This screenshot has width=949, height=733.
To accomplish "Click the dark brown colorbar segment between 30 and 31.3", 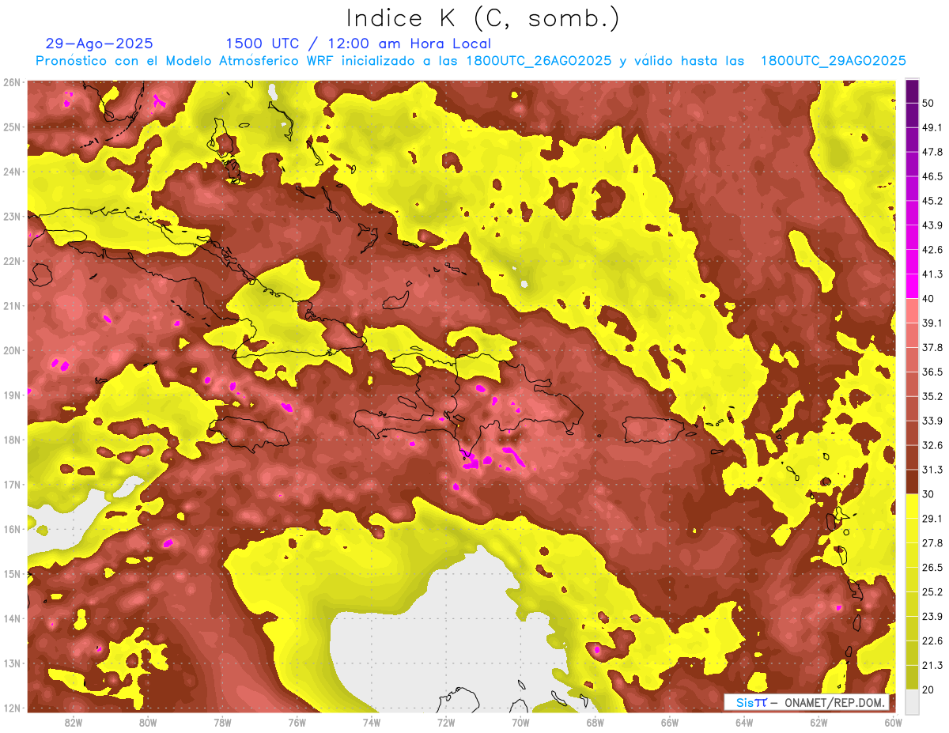I will pyautogui.click(x=912, y=482).
